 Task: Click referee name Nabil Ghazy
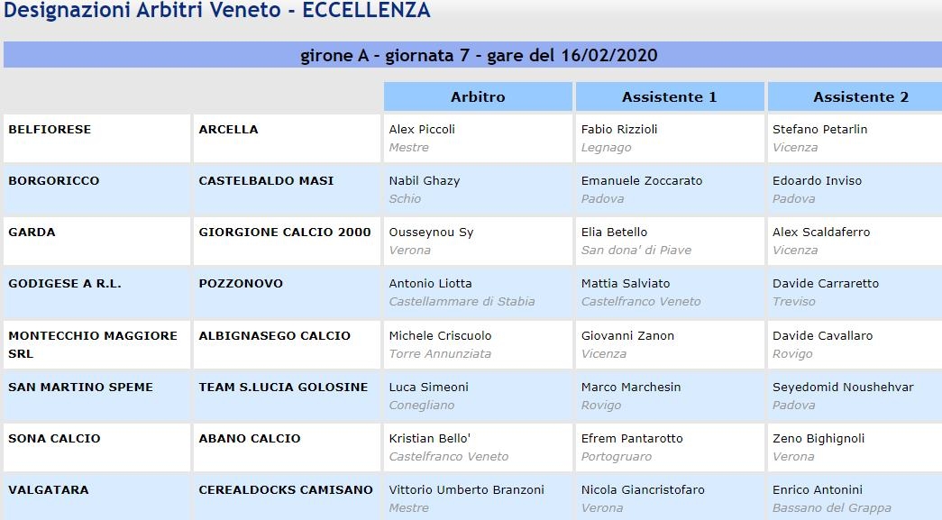pos(425,181)
